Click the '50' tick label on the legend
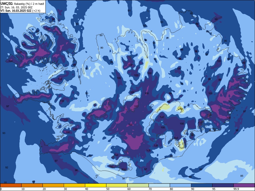 (x=108, y=189)
